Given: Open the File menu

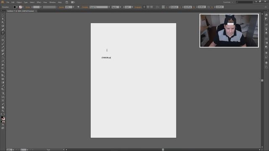Looking at the screenshot, I should (8, 3).
